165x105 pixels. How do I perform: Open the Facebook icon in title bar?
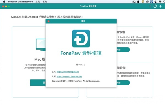point(150,6)
